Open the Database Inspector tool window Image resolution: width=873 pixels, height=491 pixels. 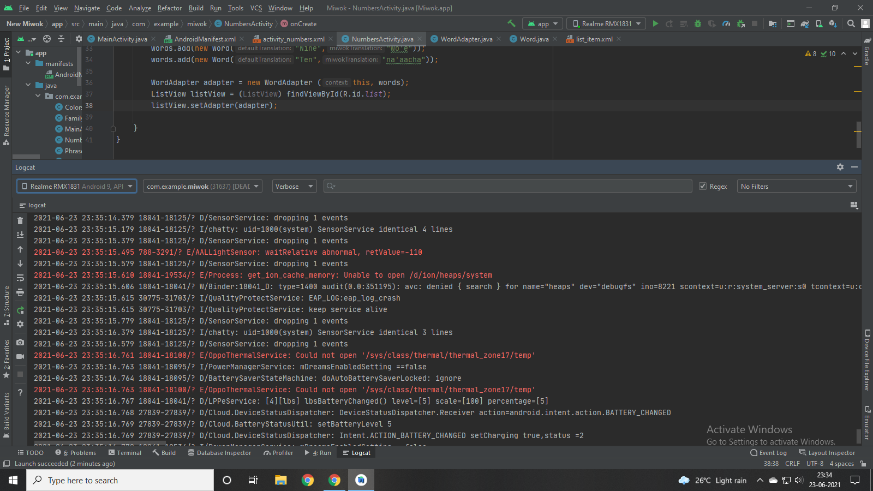220,452
